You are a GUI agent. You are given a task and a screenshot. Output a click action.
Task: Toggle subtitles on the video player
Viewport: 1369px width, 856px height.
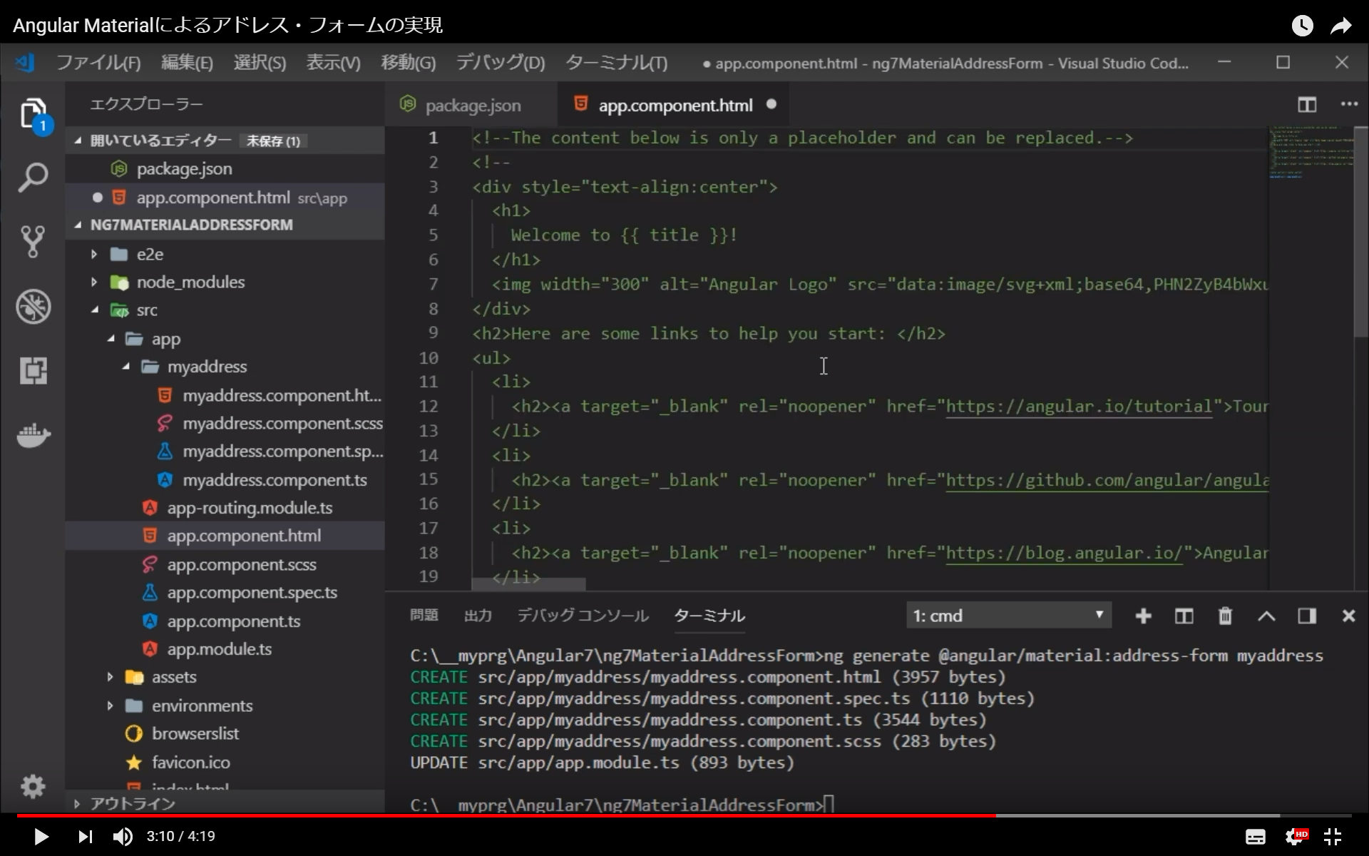[1256, 836]
